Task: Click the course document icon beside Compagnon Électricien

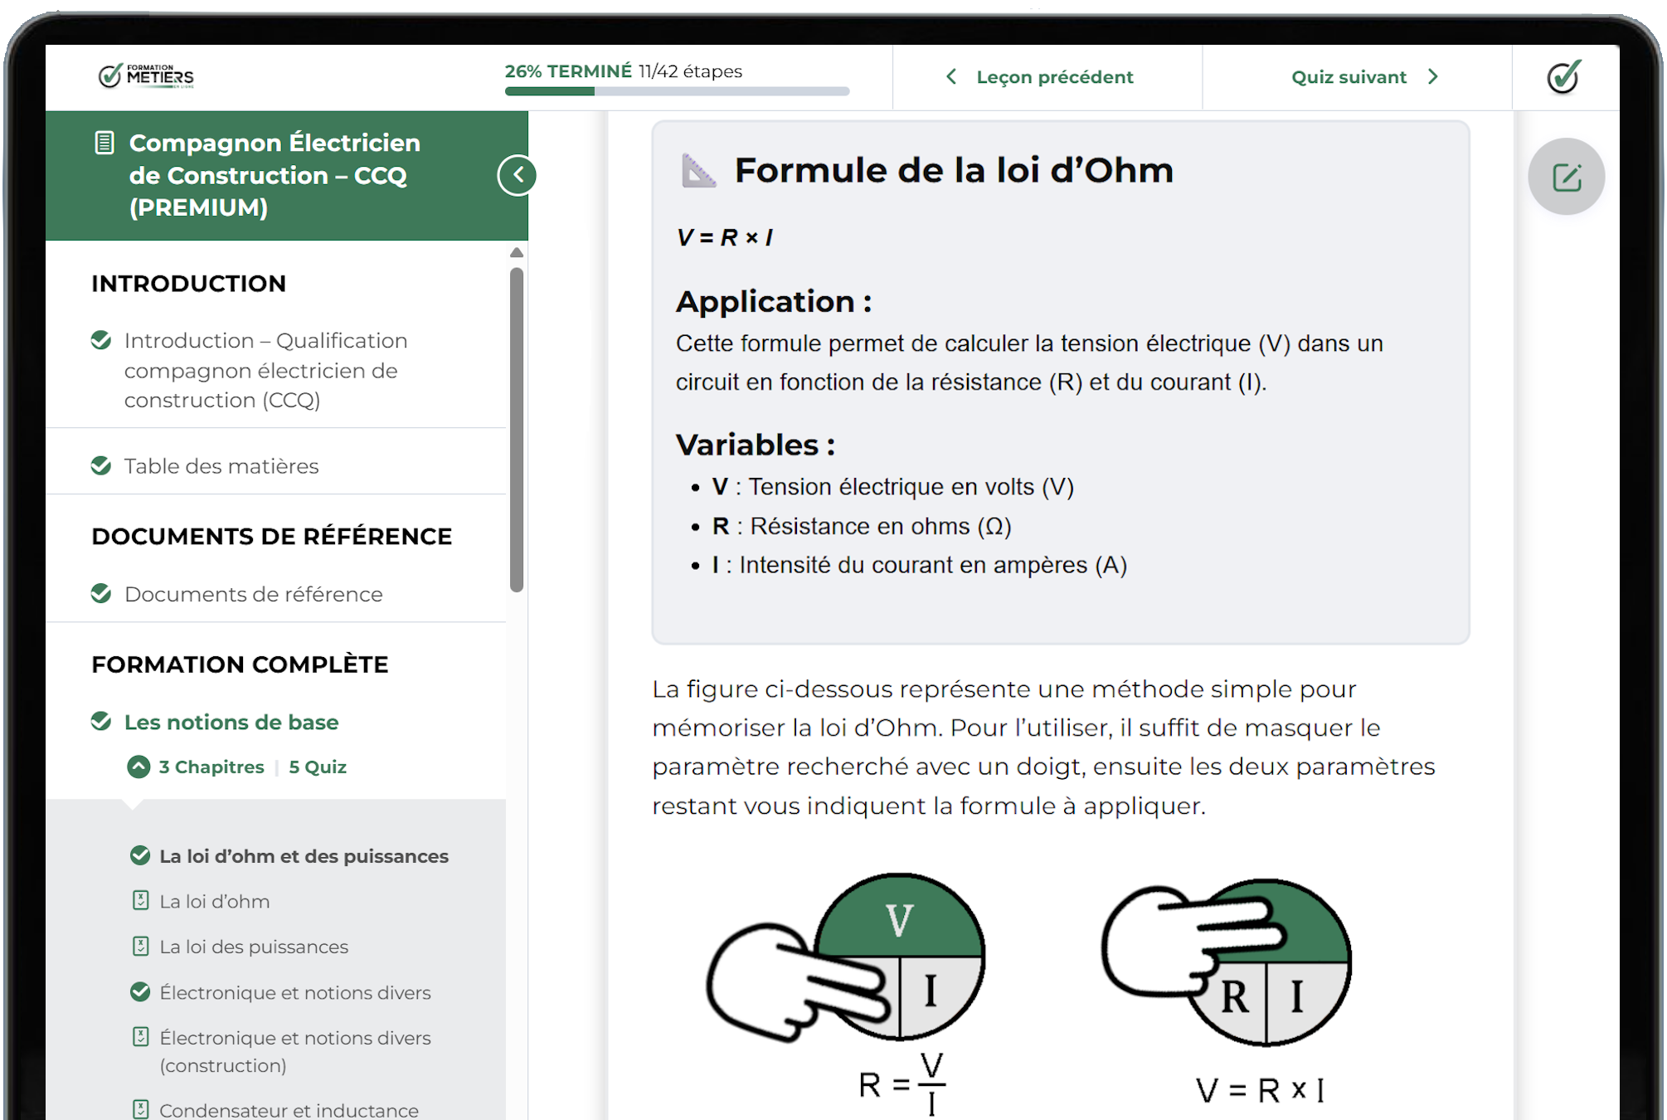Action: tap(104, 143)
